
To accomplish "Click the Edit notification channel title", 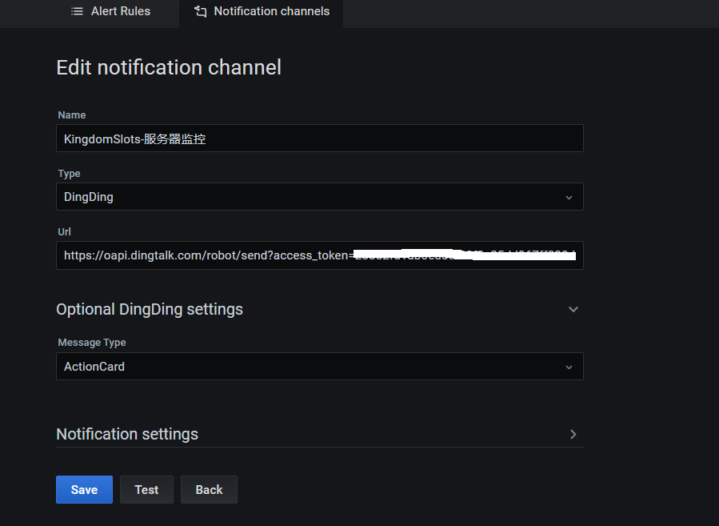I will coord(169,67).
